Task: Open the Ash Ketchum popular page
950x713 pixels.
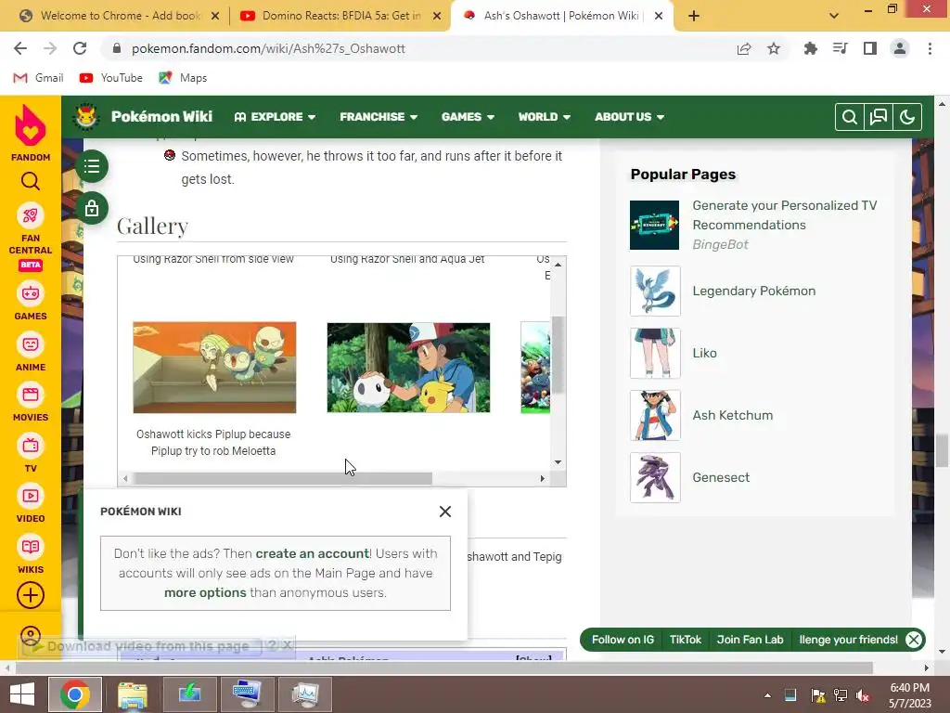Action: click(733, 415)
